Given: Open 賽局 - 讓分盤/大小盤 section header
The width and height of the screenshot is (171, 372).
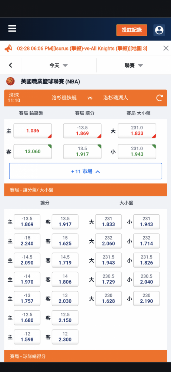Looking at the screenshot, I should (x=85, y=190).
